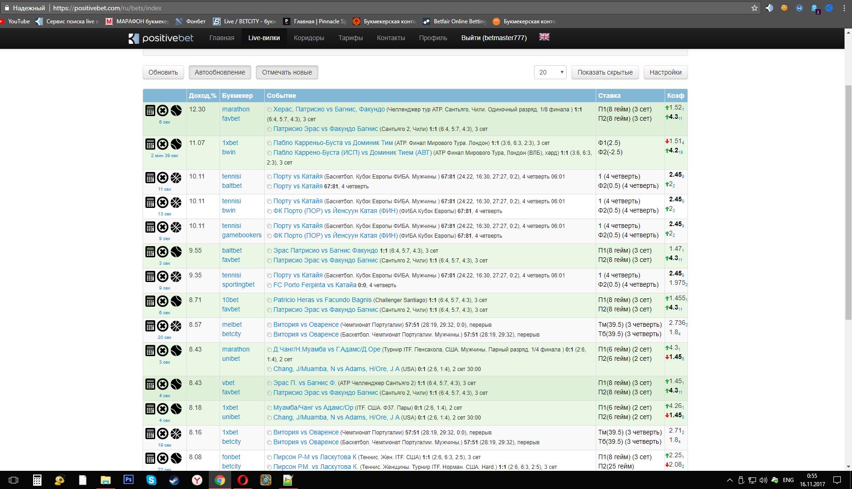Hide the 11.07% 1xbet/bwin bet row
The image size is (852, 489).
coord(163,144)
